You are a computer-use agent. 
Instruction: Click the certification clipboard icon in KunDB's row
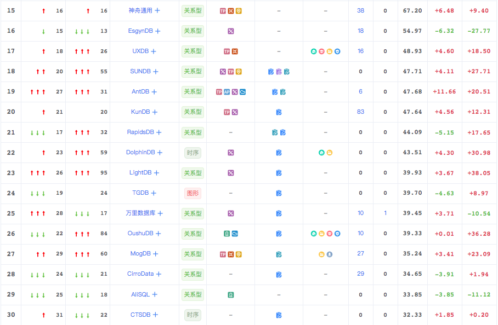tap(279, 112)
